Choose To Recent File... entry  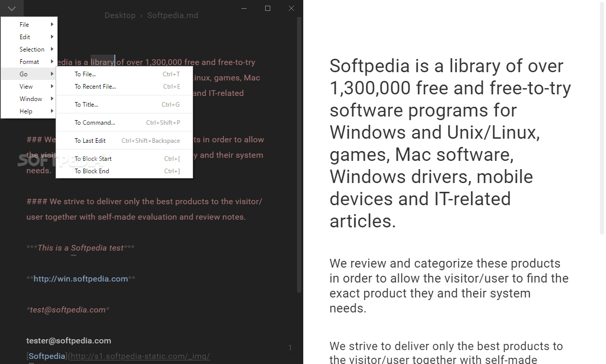click(125, 86)
